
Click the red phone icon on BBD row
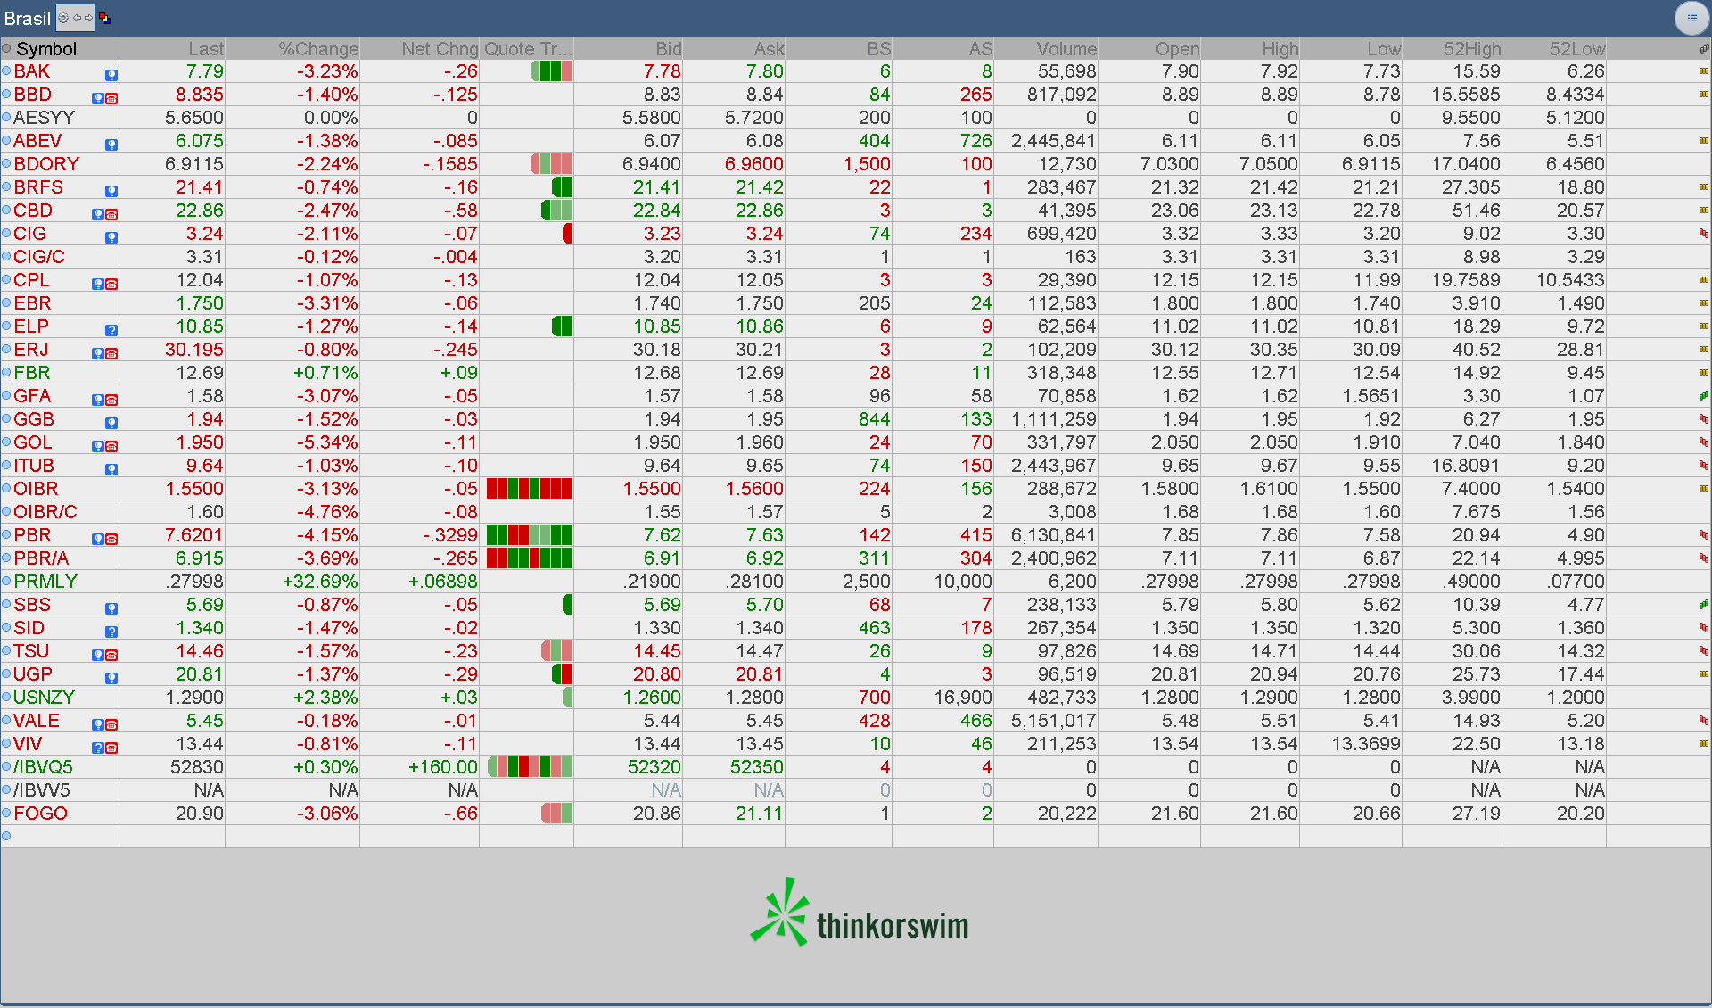pyautogui.click(x=111, y=98)
